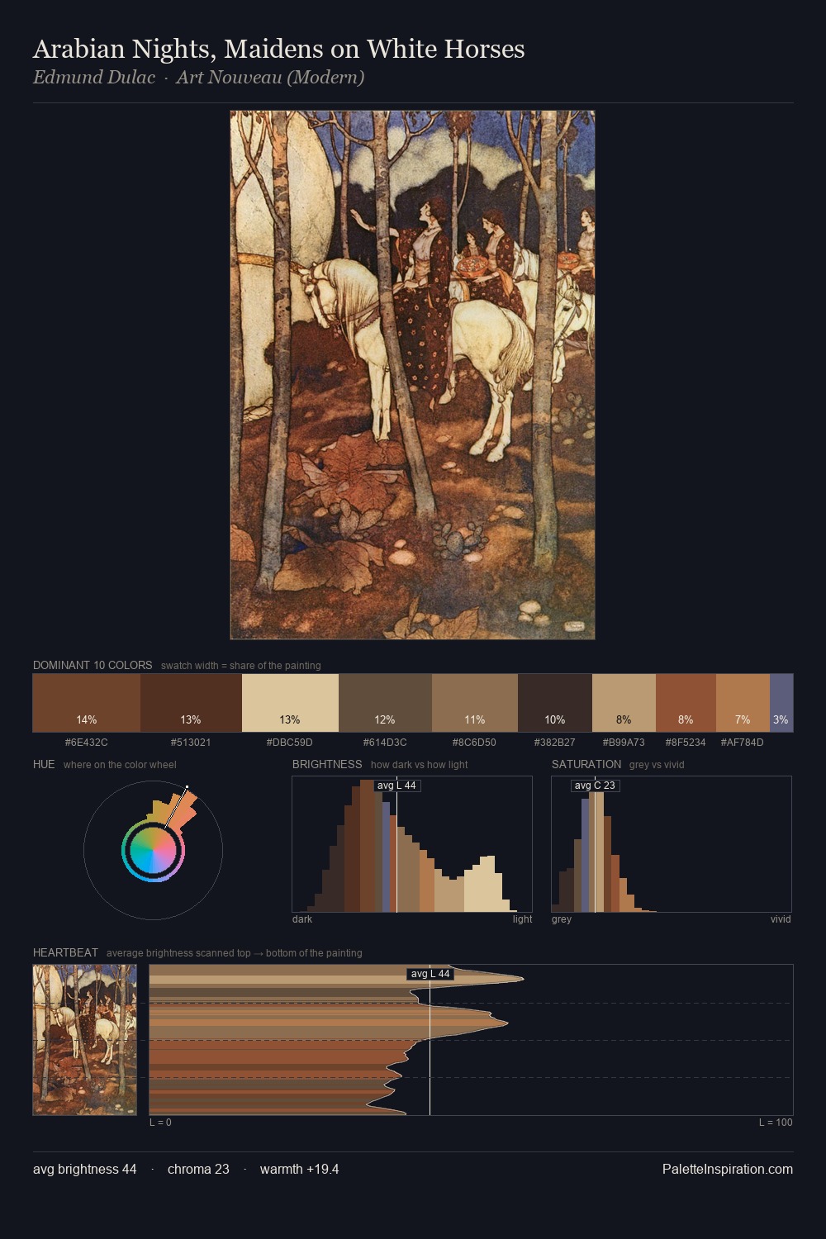Click the hex code '#8F5234'

[686, 742]
